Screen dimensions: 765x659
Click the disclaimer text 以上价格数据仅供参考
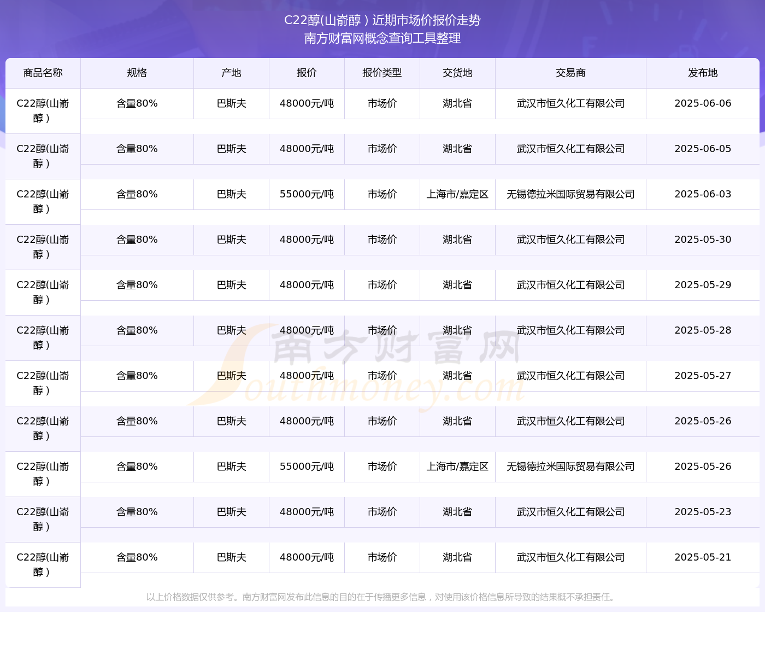pos(190,597)
